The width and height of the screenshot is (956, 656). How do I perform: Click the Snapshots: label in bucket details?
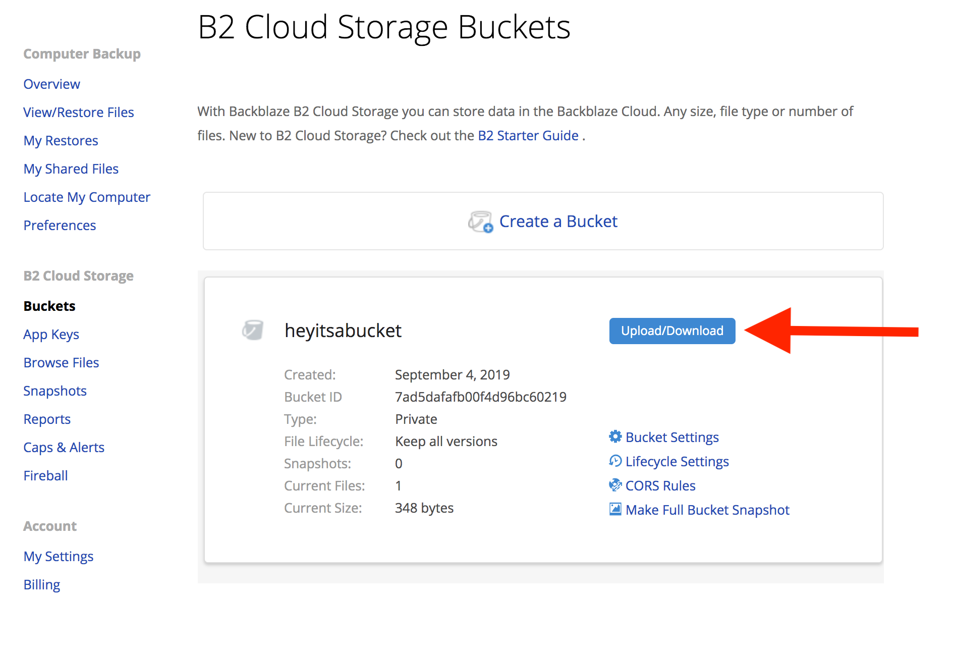[x=317, y=464]
